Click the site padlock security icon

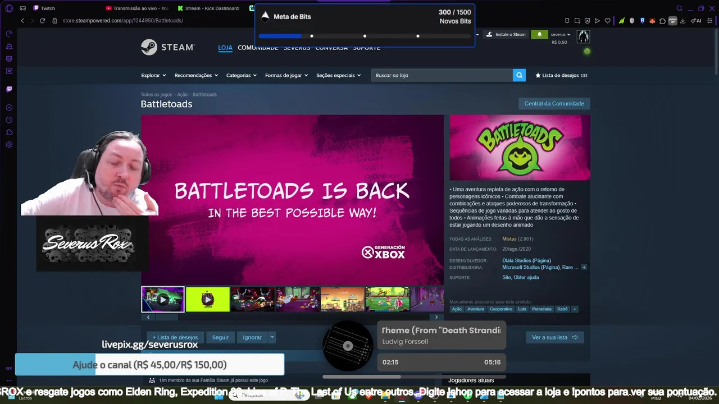click(54, 21)
